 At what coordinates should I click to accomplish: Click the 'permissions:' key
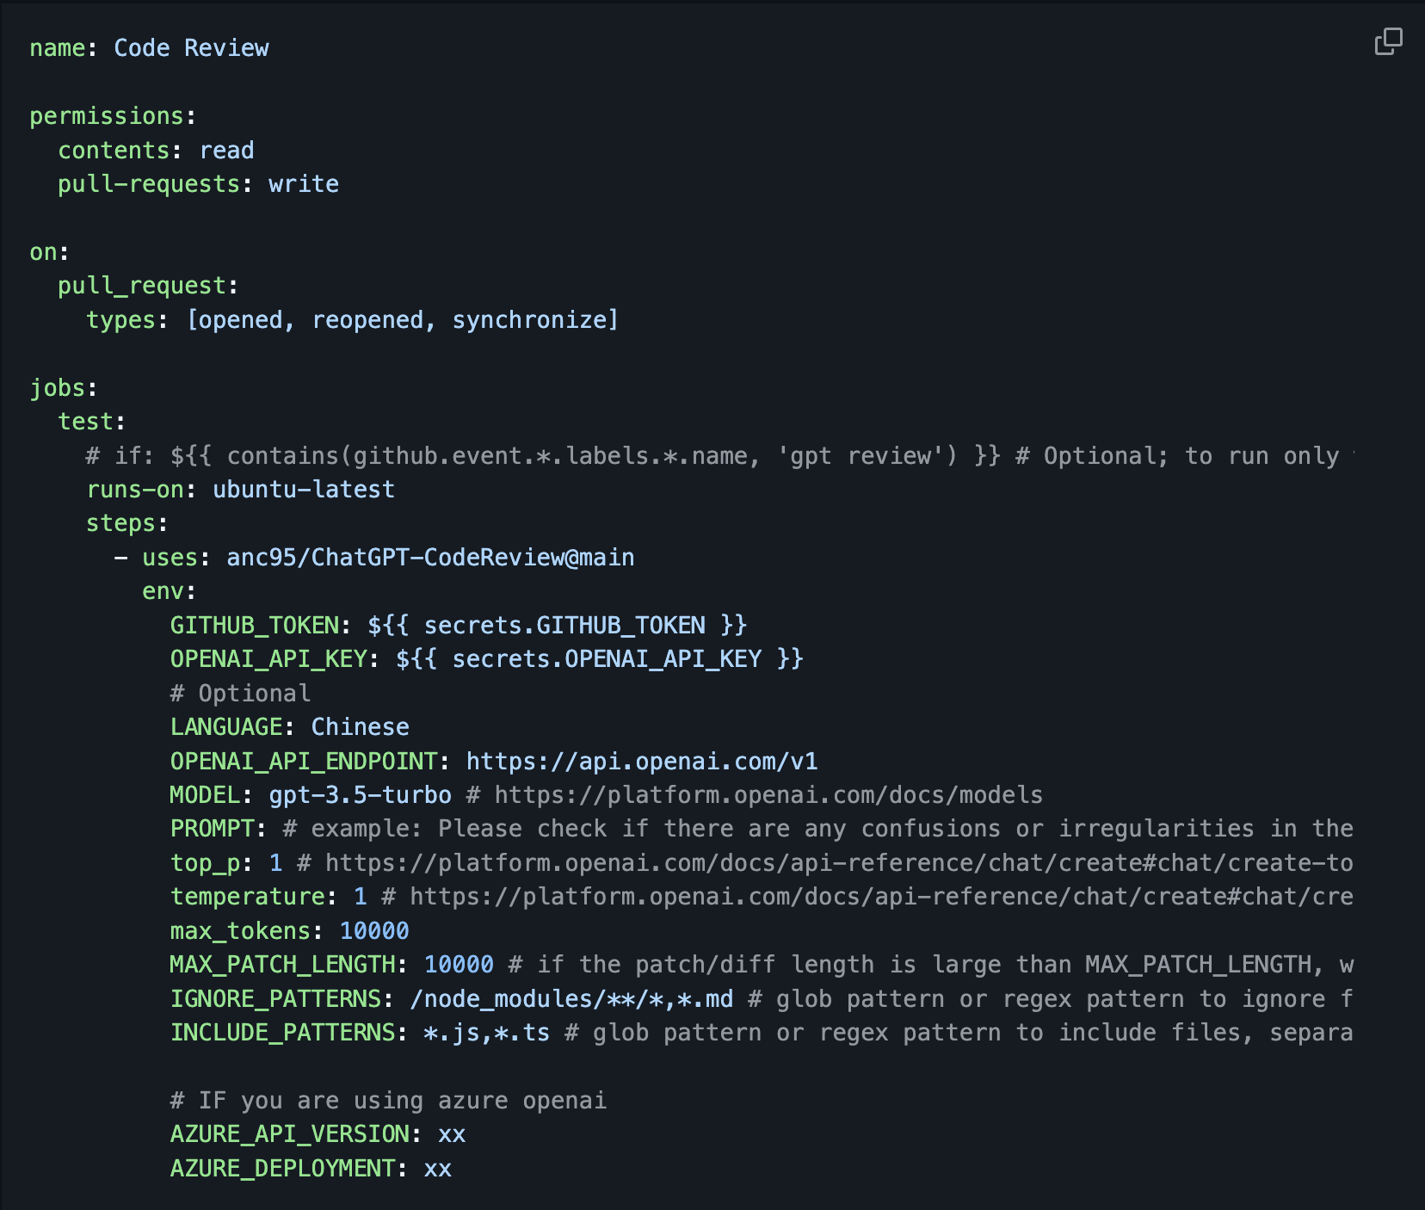point(113,116)
